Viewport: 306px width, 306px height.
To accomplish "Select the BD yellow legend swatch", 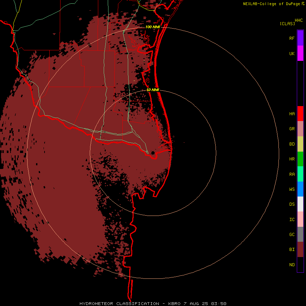I will tap(300, 144).
